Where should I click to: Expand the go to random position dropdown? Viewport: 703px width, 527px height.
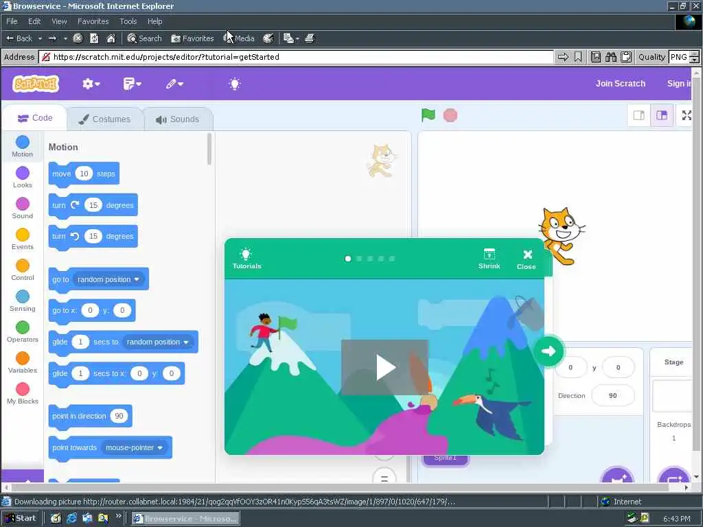(x=108, y=279)
